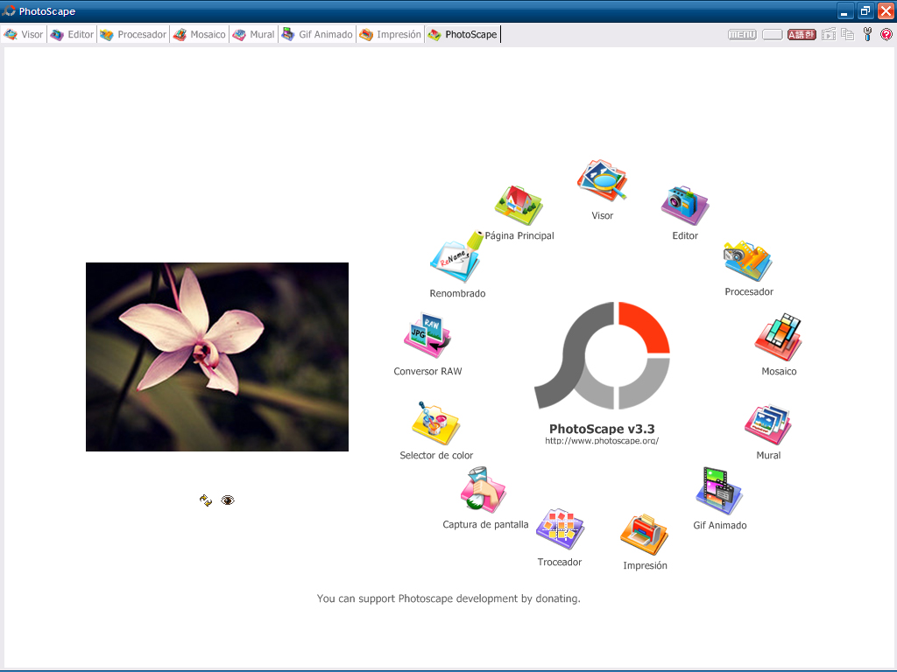Switch to the Visor tab

(24, 34)
